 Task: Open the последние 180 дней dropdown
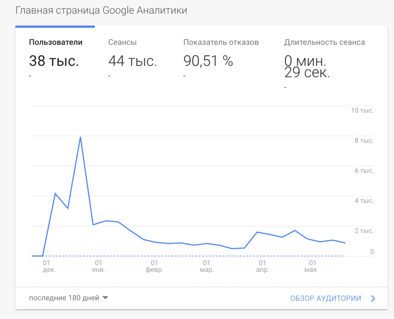point(64,298)
